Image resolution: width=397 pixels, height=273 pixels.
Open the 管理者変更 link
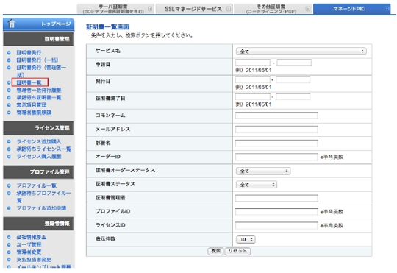(x=29, y=252)
